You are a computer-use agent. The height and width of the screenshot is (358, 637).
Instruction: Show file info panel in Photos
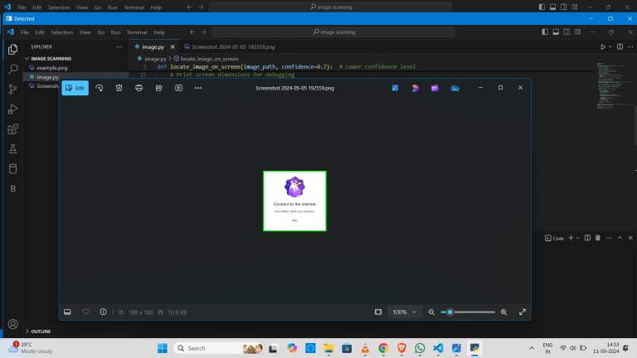coord(103,312)
